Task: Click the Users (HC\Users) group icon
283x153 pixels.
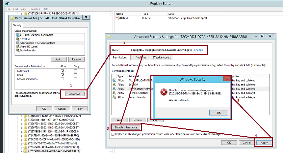Action: coord(17,47)
